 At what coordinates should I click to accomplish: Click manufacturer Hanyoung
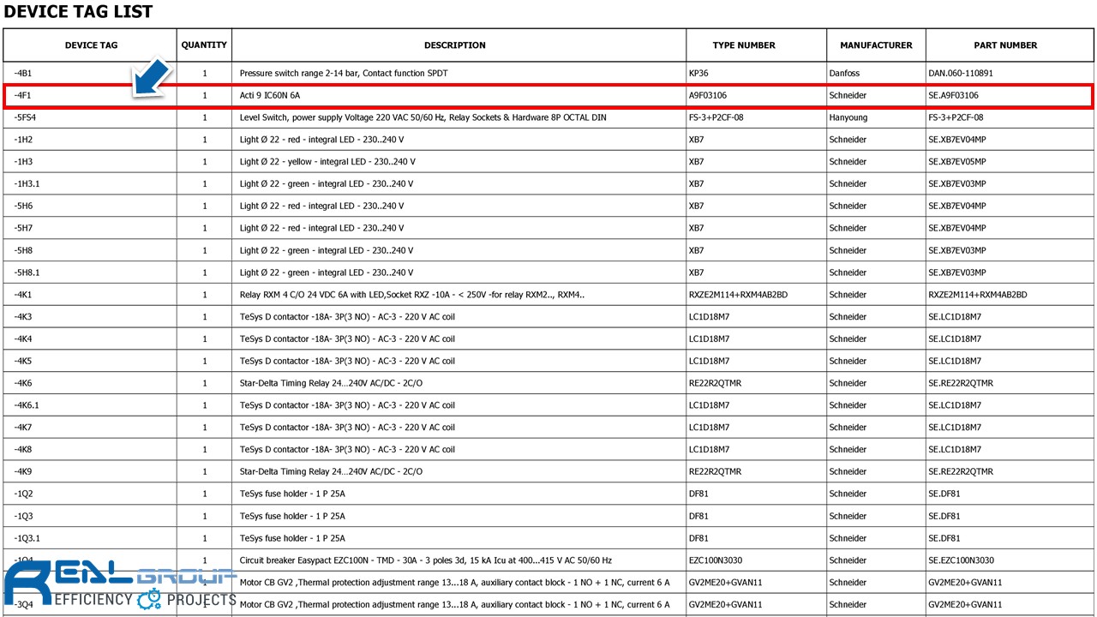click(848, 117)
